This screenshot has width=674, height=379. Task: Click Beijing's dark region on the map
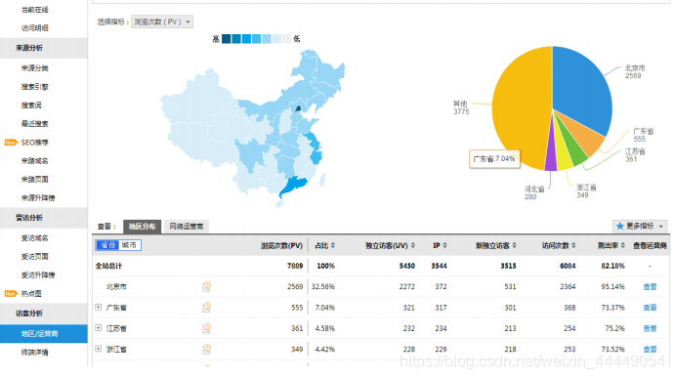[298, 107]
